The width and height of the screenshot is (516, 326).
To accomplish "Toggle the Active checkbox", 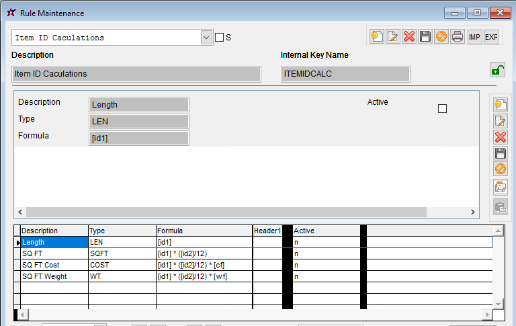I will pos(442,109).
